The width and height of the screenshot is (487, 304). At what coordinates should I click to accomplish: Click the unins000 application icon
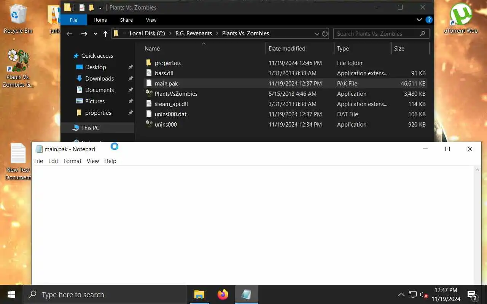(149, 124)
